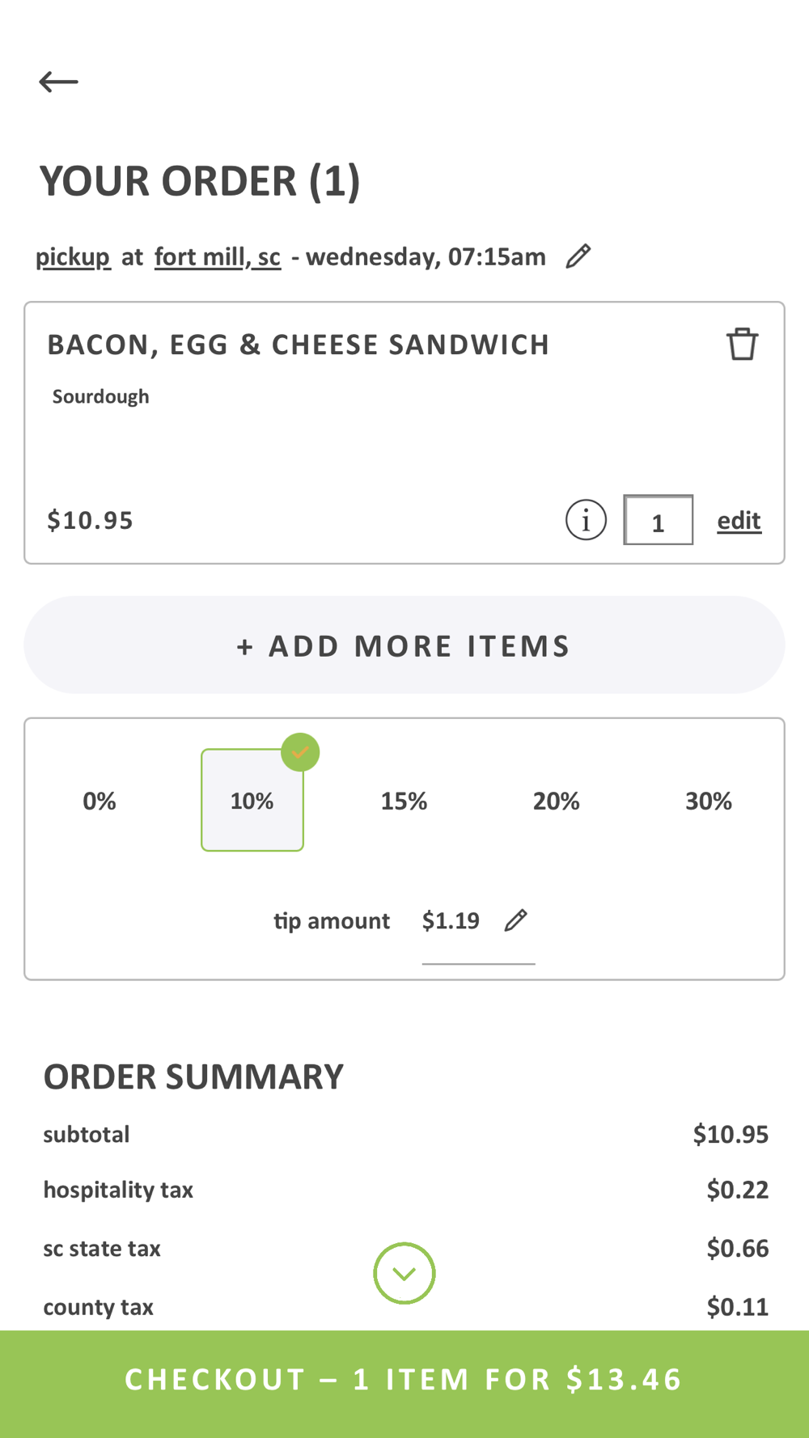The image size is (809, 1438).
Task: Click the quantity field showing 1
Action: (x=658, y=520)
